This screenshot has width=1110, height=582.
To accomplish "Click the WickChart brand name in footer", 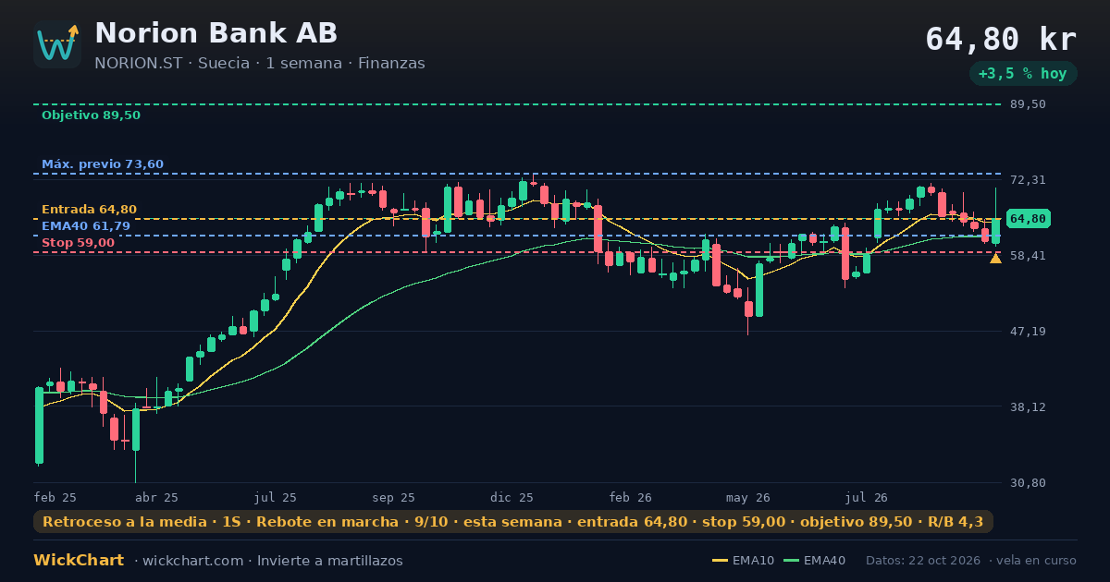I will (79, 561).
